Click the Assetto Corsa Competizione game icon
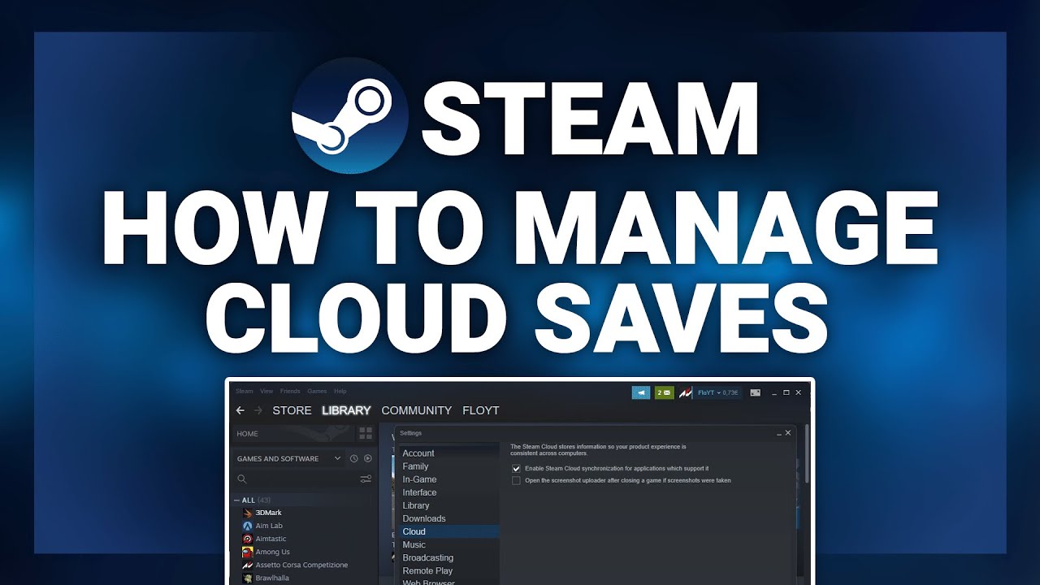The image size is (1040, 585). (248, 565)
